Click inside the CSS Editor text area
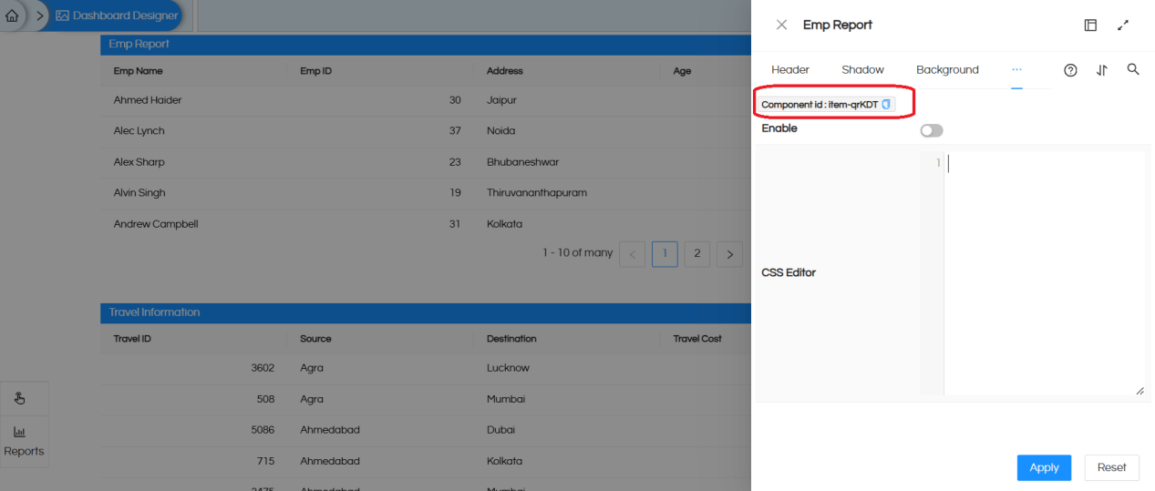This screenshot has width=1155, height=491. click(x=1044, y=273)
